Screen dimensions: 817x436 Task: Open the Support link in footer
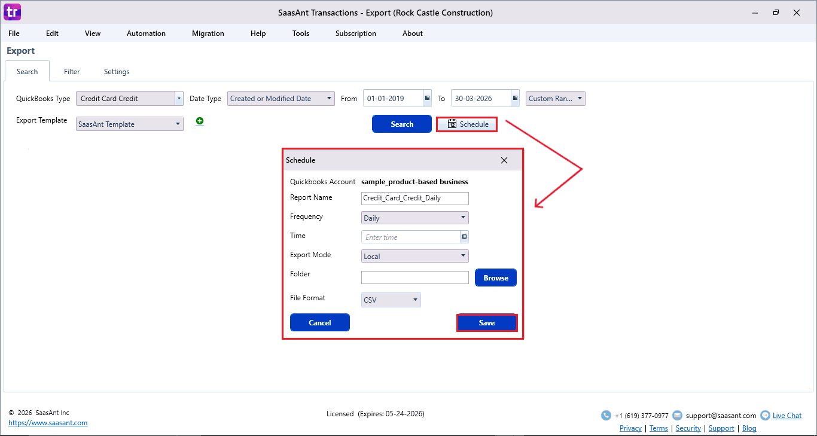(721, 428)
